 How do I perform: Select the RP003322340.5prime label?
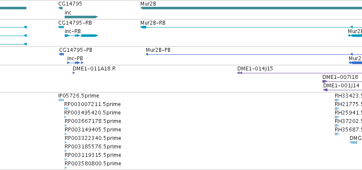click(93, 138)
